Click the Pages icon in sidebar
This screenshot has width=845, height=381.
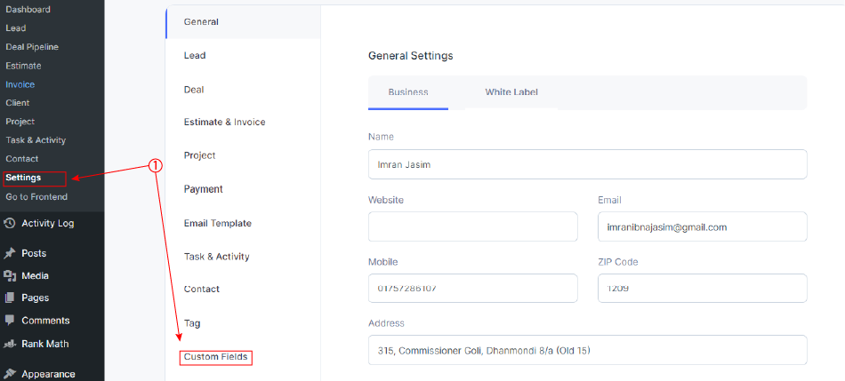[x=9, y=298]
